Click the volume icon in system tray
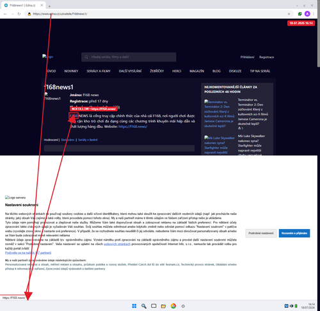The width and height of the screenshot is (320, 311). (x=291, y=306)
